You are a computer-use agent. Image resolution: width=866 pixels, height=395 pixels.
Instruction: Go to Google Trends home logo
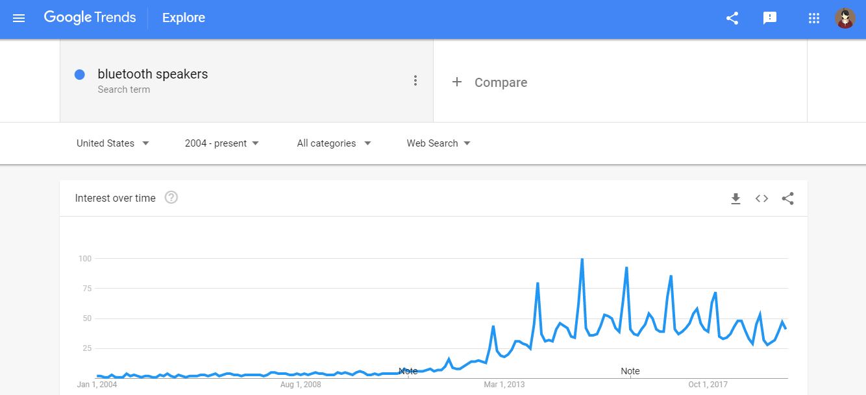click(90, 18)
